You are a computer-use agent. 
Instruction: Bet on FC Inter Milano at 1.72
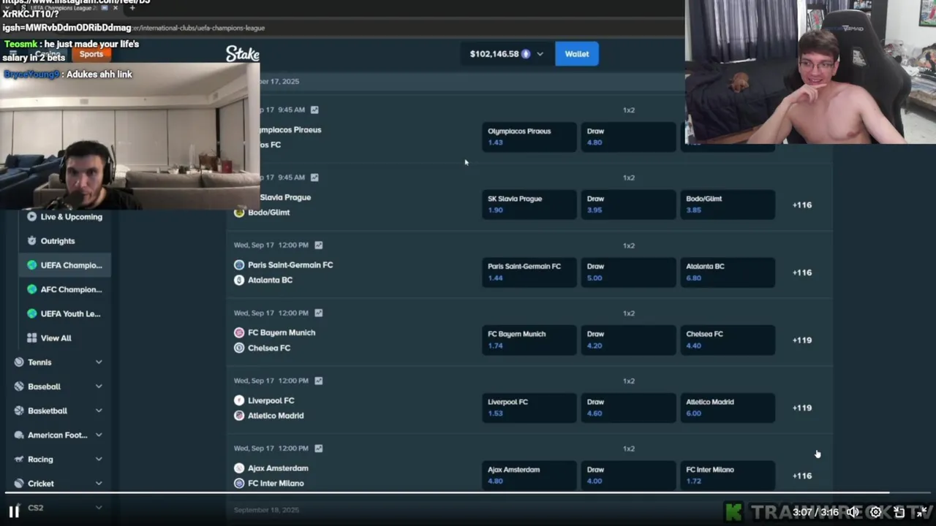click(728, 476)
